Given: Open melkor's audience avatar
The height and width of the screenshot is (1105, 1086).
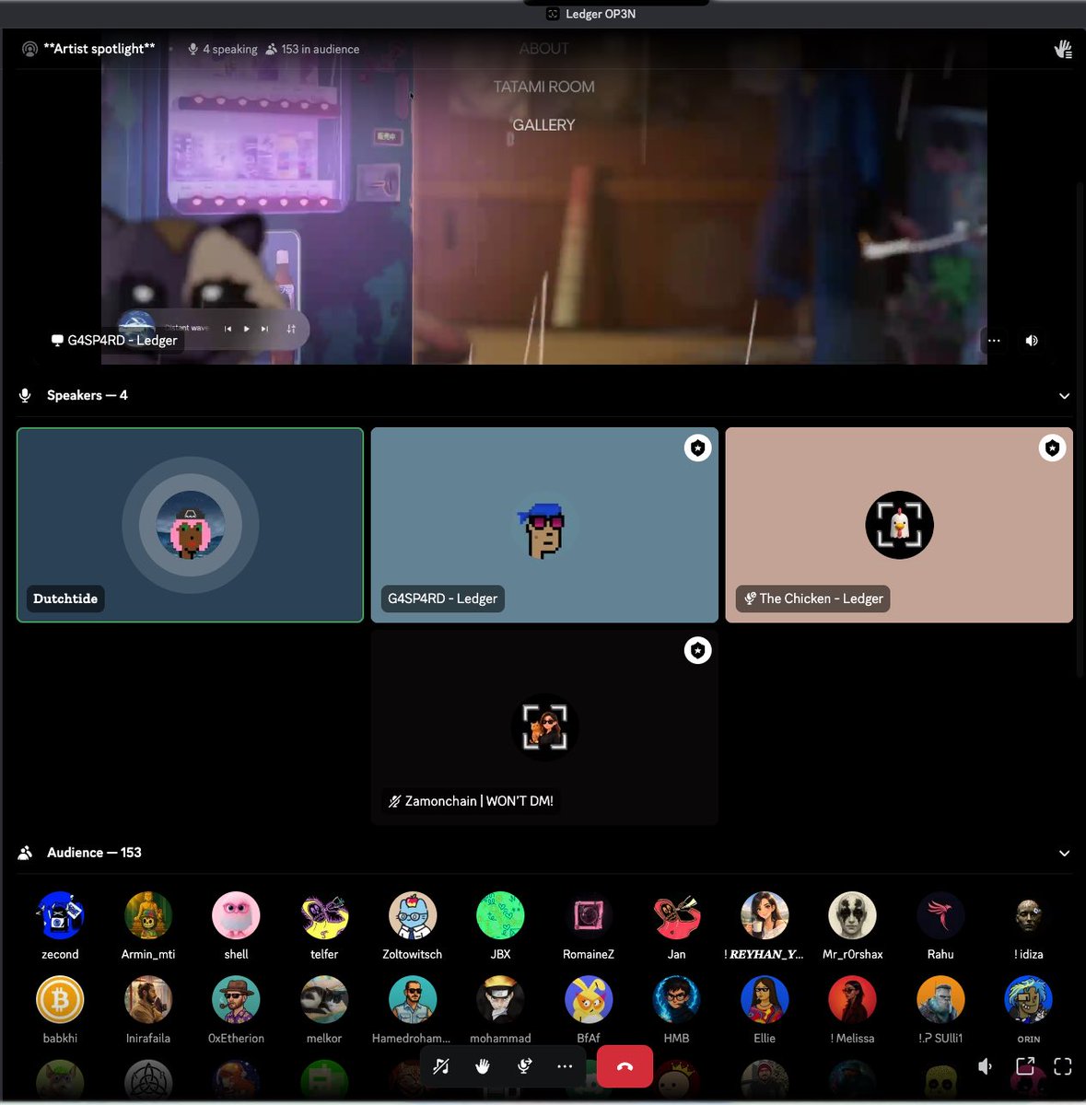Looking at the screenshot, I should tap(324, 999).
